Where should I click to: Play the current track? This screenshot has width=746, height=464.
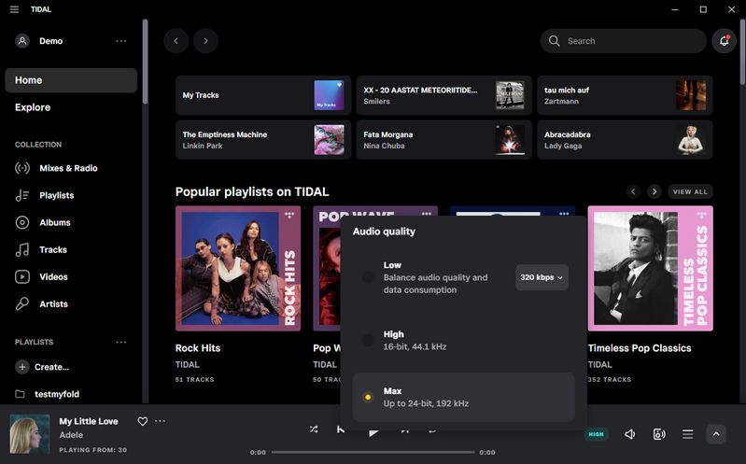click(374, 430)
